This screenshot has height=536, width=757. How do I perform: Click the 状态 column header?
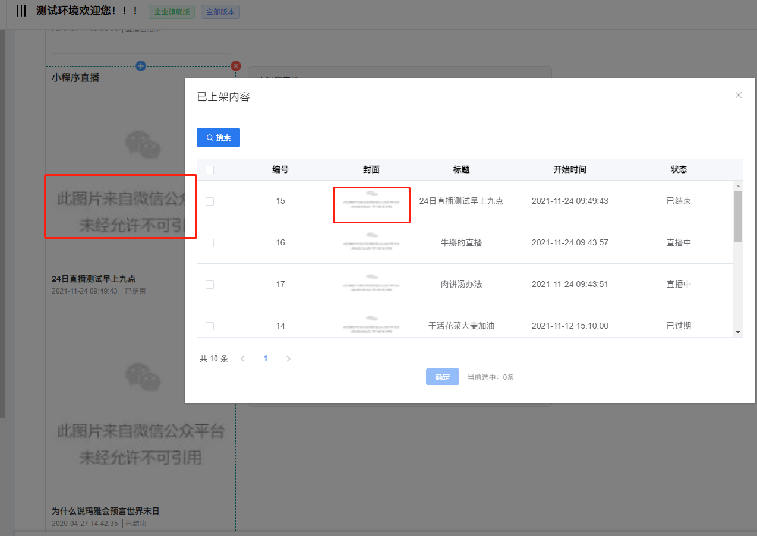coord(679,169)
